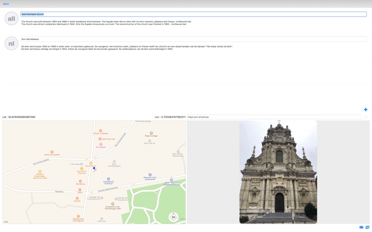
Task: Click the Sint-Michielsstraat street label
Action: point(120,140)
